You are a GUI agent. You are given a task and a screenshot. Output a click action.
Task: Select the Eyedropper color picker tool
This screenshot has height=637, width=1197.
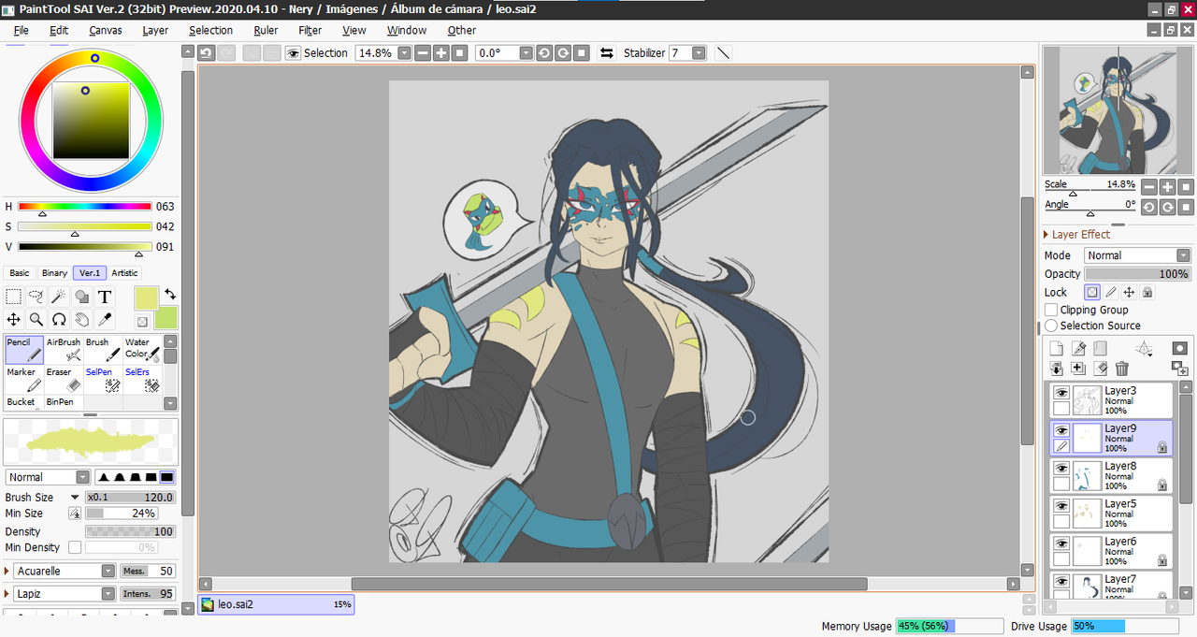pos(105,320)
